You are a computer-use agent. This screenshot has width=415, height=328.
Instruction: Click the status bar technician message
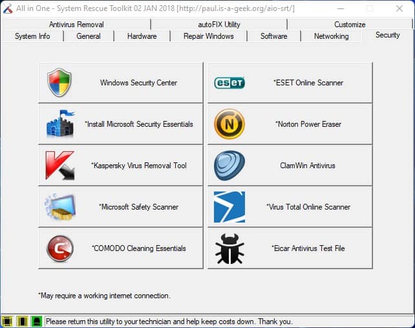click(x=169, y=322)
